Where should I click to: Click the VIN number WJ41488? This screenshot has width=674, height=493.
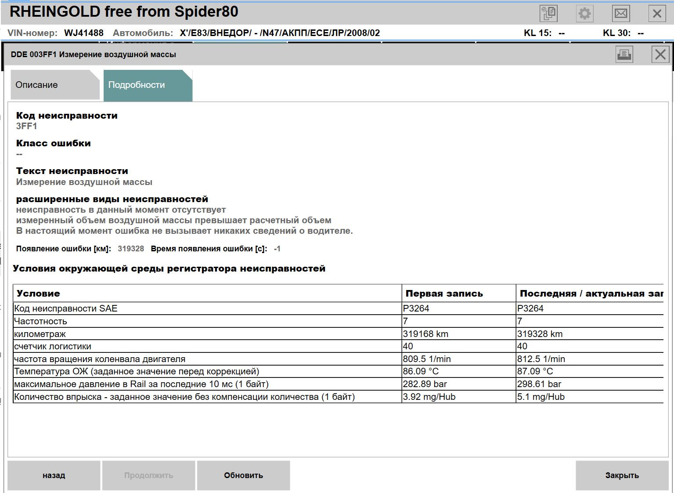84,33
